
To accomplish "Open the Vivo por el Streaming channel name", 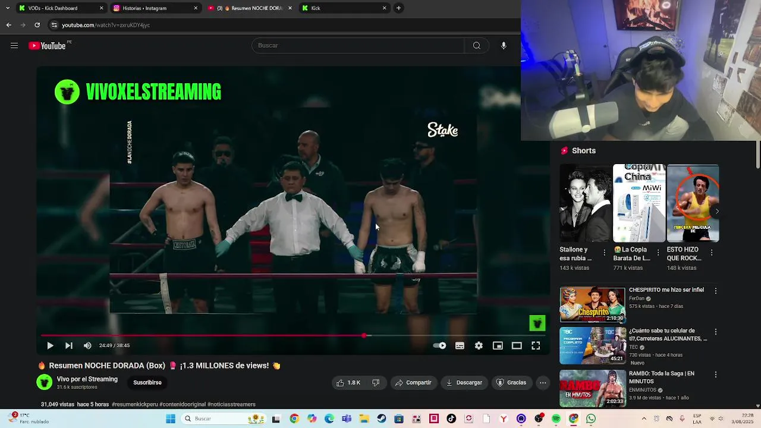I will [x=87, y=379].
